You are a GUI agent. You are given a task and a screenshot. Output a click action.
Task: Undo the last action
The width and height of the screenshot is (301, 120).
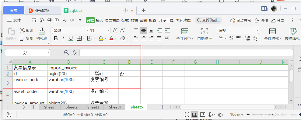pyautogui.click(x=65, y=20)
